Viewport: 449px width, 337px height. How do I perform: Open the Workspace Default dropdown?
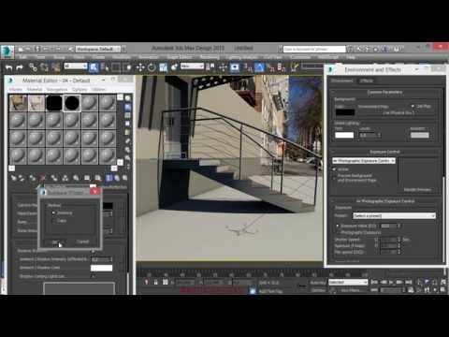[98, 49]
